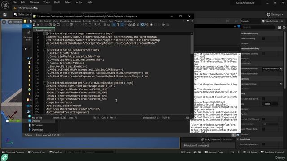Open Unreal Editor Actor menu
The height and width of the screenshot is (161, 287).
click(x=79, y=2)
